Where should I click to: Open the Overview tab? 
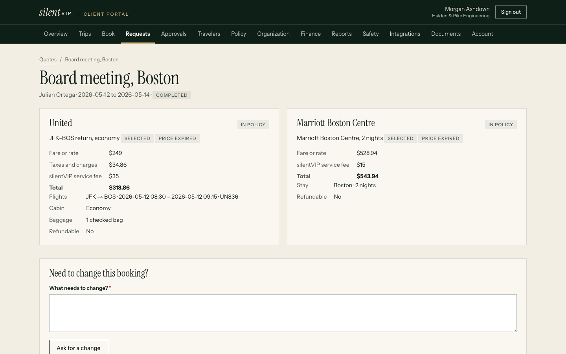56,34
